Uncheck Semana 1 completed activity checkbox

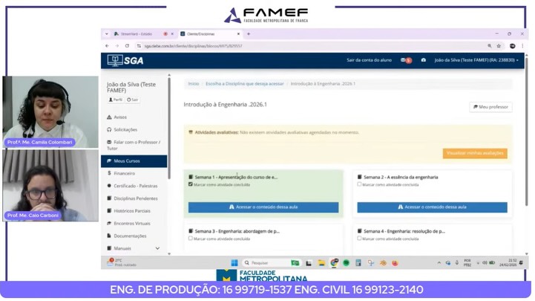[x=191, y=184]
